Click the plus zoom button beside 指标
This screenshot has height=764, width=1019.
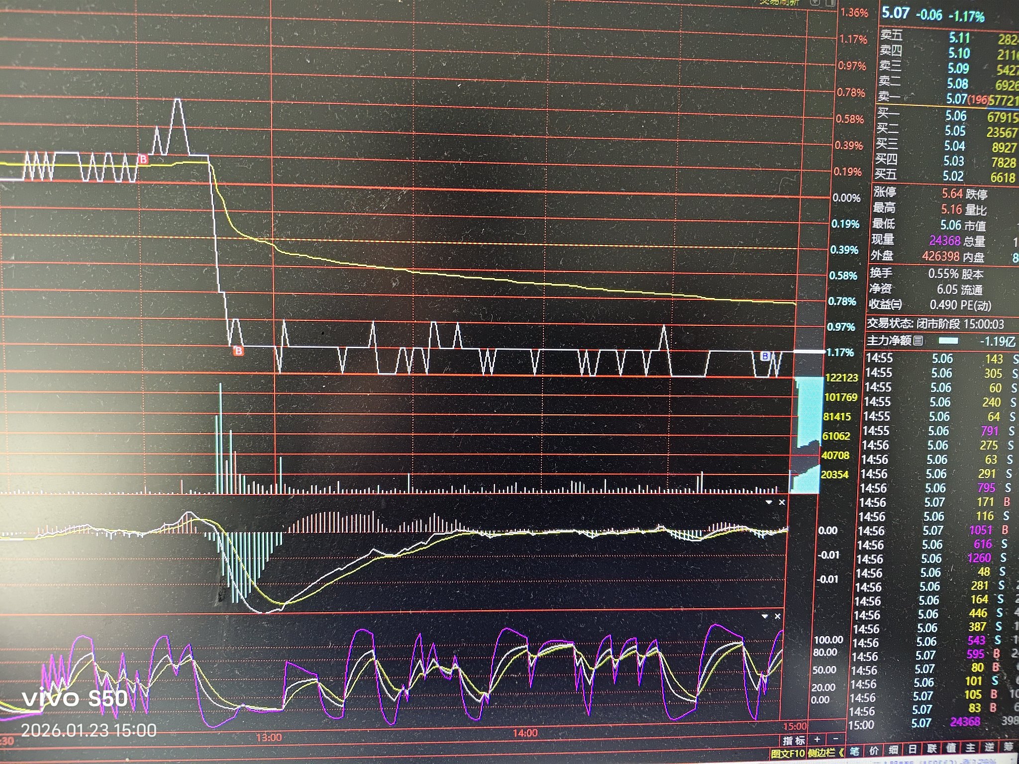[x=817, y=739]
